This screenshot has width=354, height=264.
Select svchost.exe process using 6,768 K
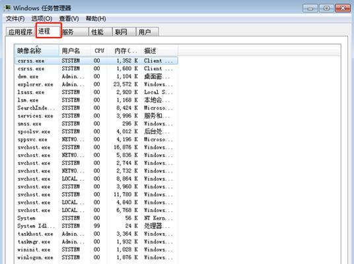pos(96,210)
